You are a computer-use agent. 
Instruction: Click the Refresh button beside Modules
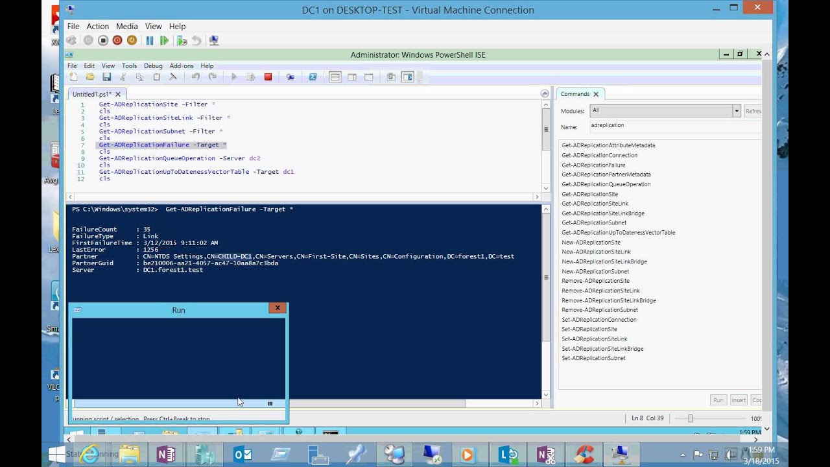click(753, 111)
